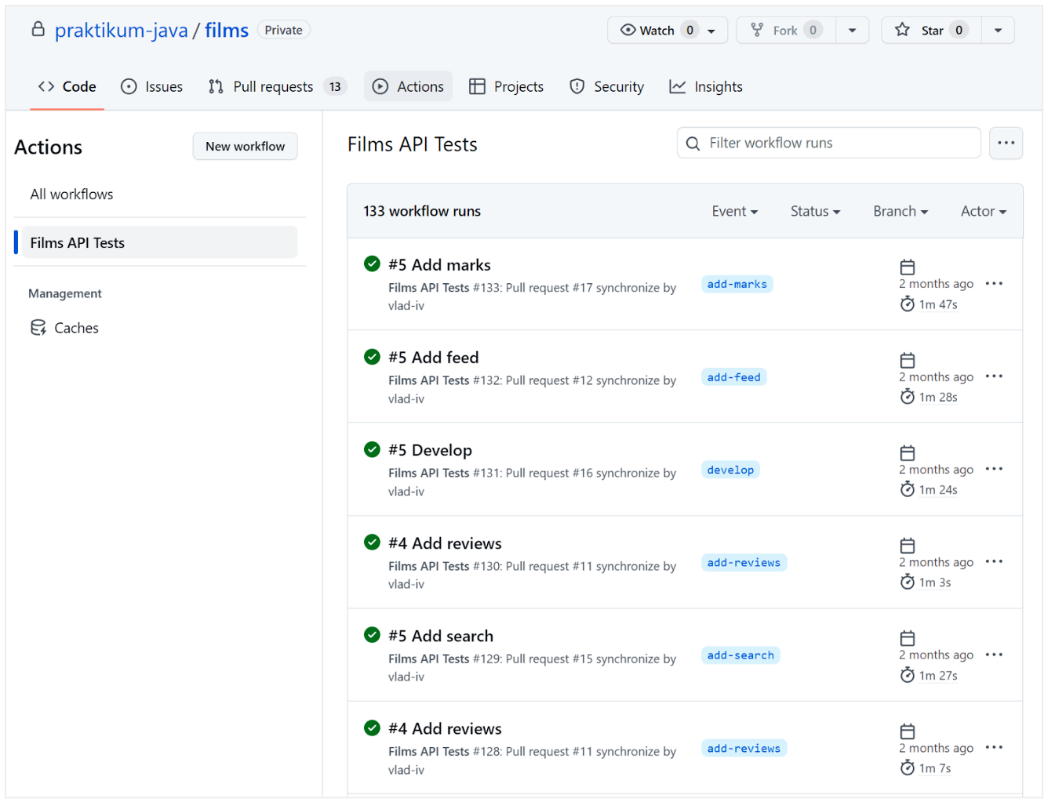The height and width of the screenshot is (806, 1048).
Task: Open the Actions tab
Action: [409, 86]
